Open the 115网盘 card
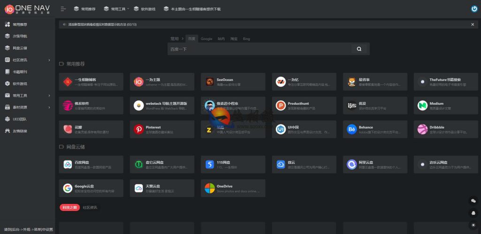The image size is (481, 234). 233,164
